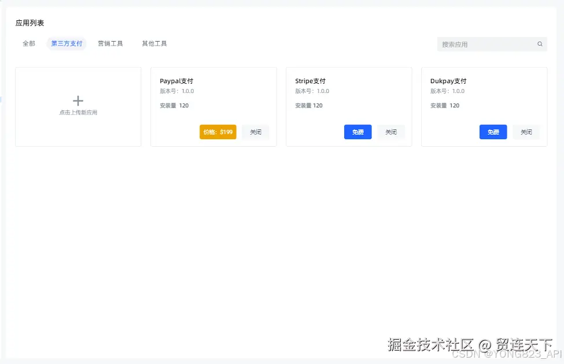The image size is (564, 364).
Task: Click 安装量 120 on Paypal支付 card
Action: [174, 105]
